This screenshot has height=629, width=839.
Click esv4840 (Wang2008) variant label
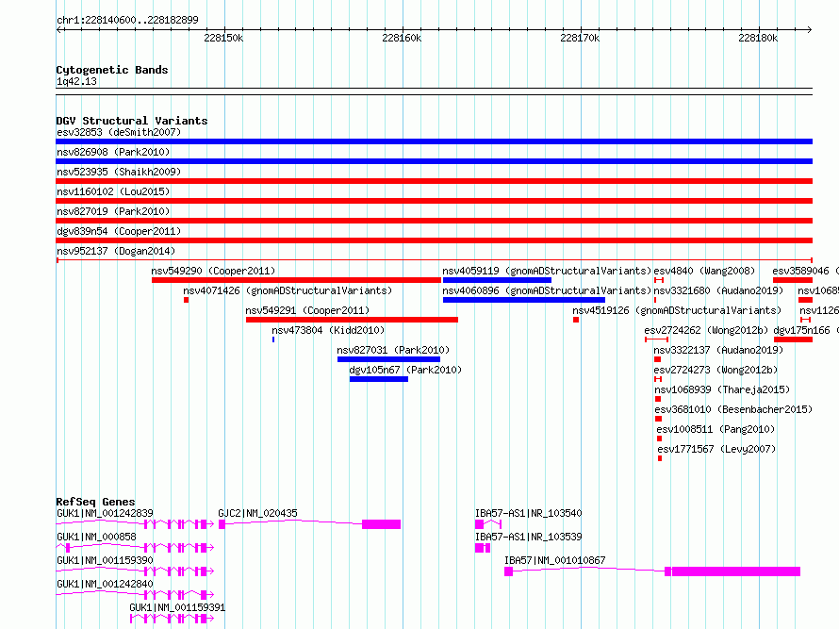(704, 271)
